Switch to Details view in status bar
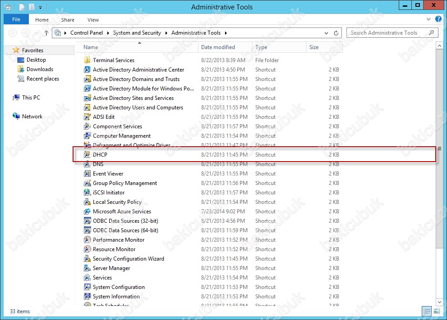Screen dimensions: 447x320 (427, 311)
